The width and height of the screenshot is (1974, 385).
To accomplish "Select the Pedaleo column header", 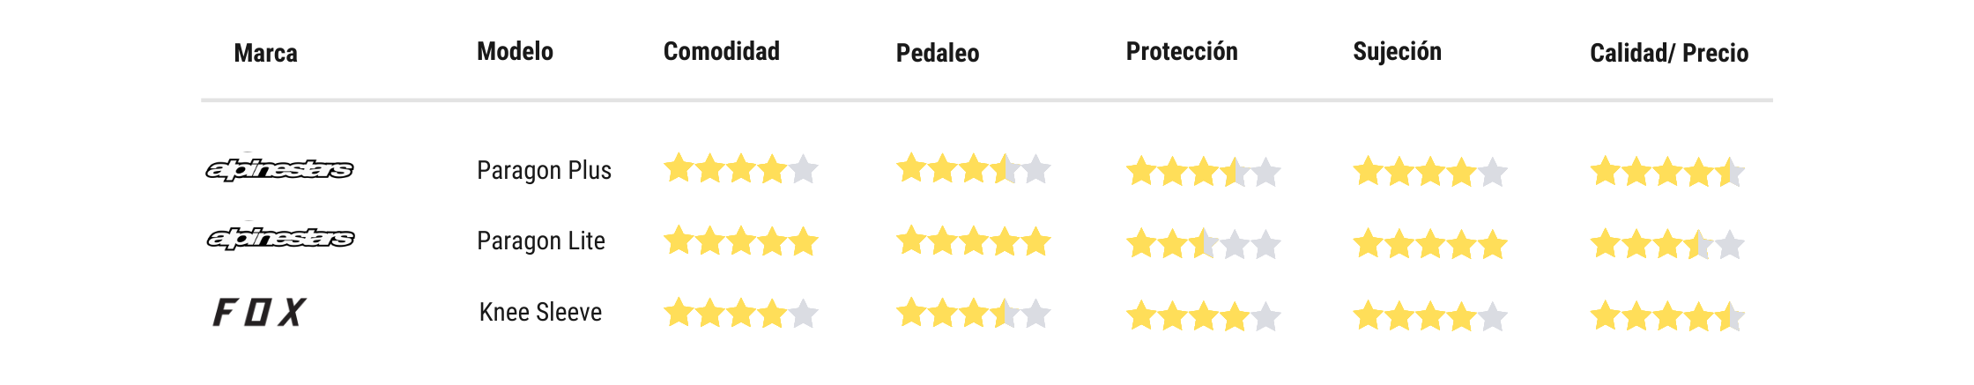I will 937,53.
